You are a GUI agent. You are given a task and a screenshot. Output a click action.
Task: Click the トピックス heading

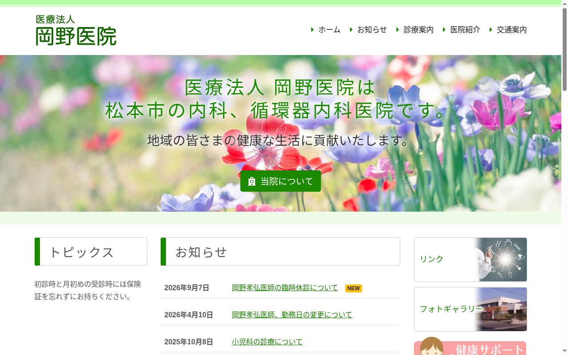(91, 252)
